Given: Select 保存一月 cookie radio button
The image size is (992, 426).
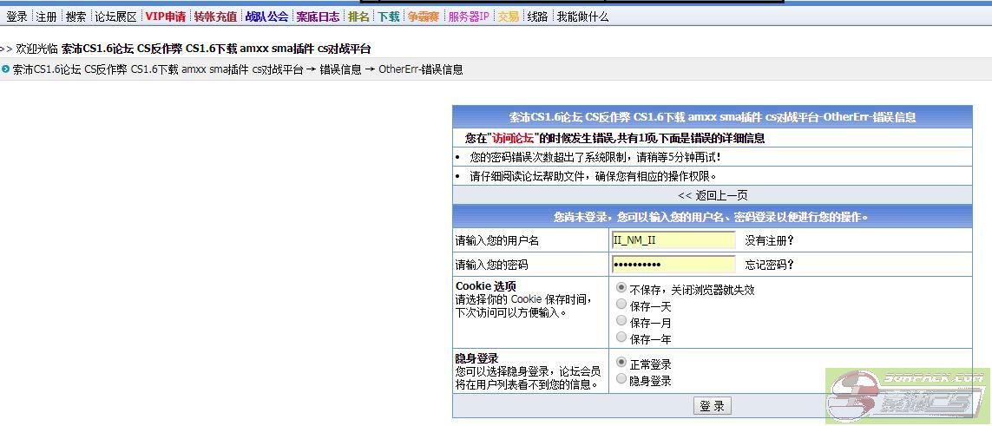Looking at the screenshot, I should click(x=621, y=321).
